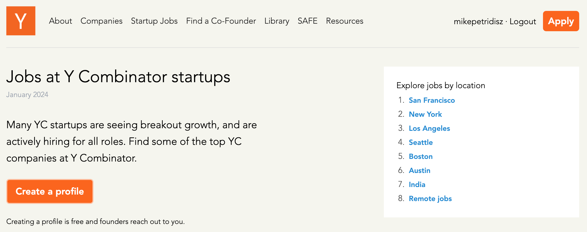Viewport: 587px width, 232px height.
Task: View jobs in Los Angeles
Action: tap(429, 128)
